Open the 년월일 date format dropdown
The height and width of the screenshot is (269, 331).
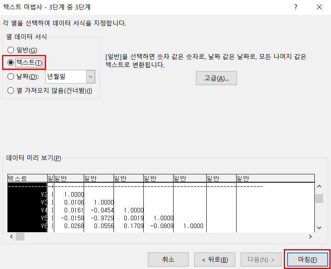click(91, 76)
